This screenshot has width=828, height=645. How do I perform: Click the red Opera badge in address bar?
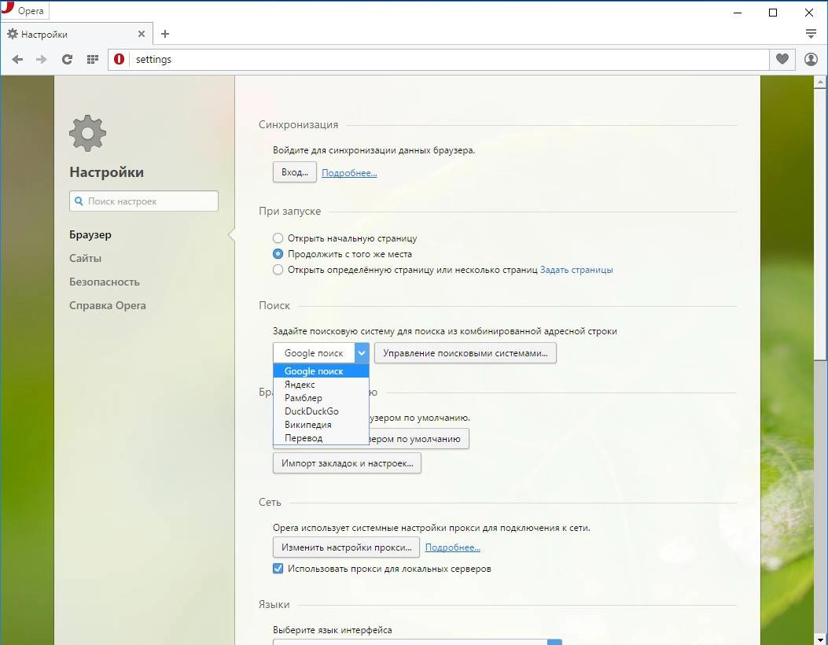tap(120, 59)
